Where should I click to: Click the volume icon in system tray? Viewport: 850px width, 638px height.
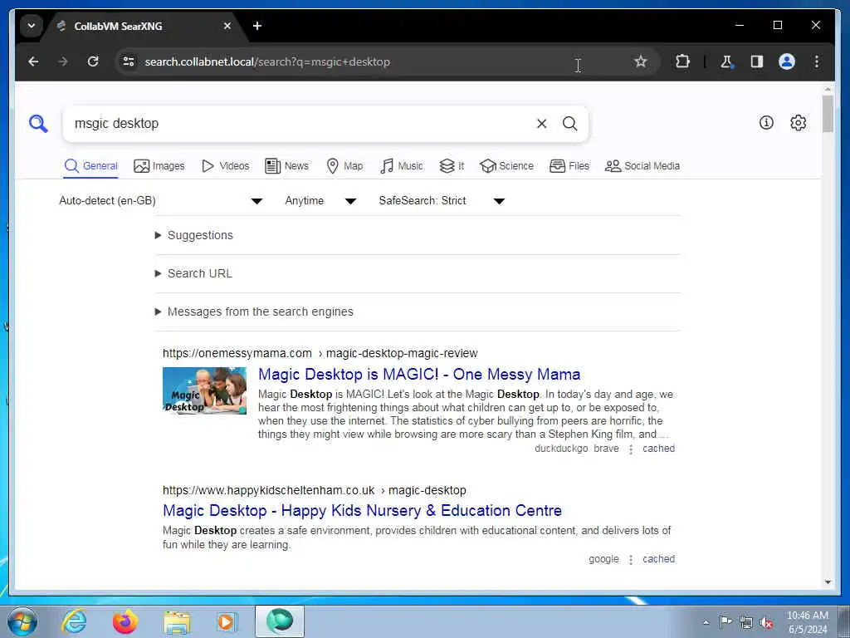(766, 623)
